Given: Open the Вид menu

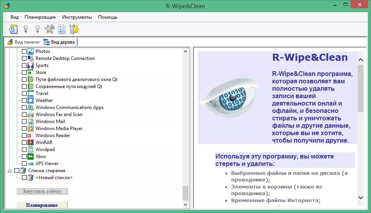Looking at the screenshot, I should tap(14, 17).
